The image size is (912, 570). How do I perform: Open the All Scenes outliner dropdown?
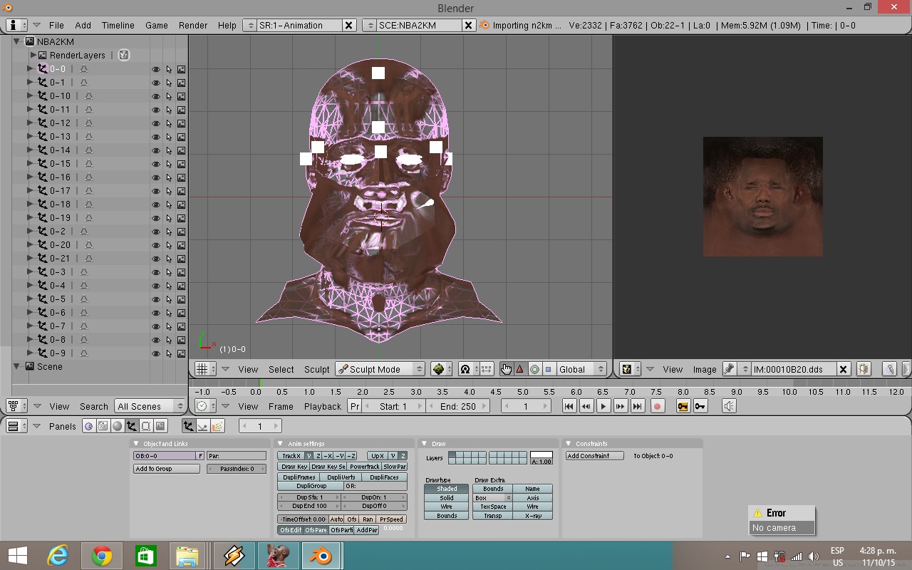[x=150, y=406]
